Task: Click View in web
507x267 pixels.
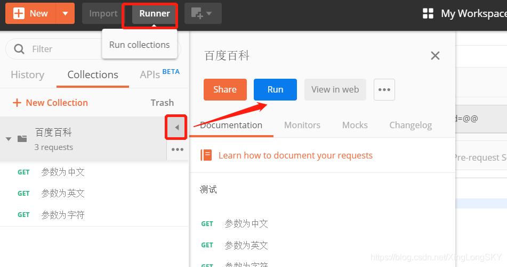Action: (x=335, y=90)
